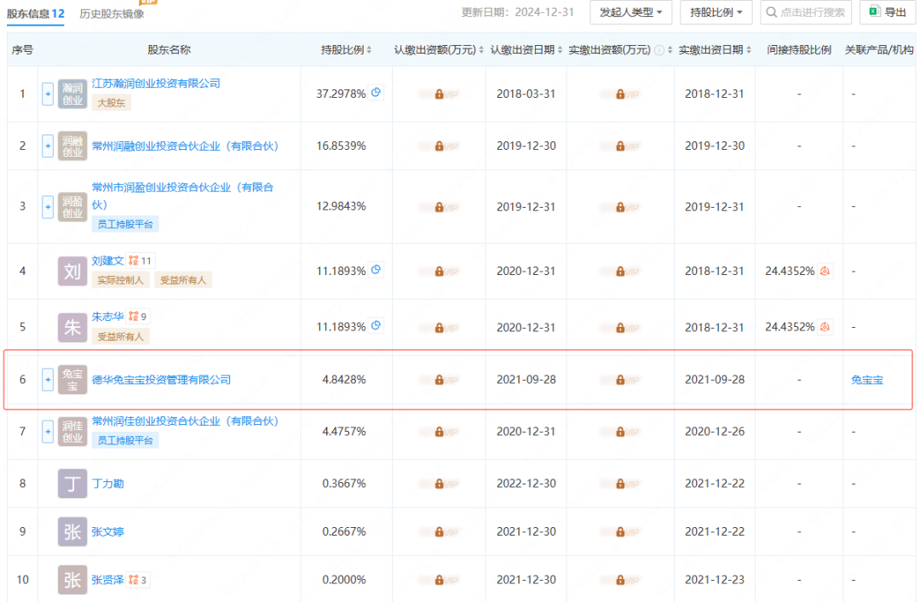920x602 pixels.
Task: Expand row for 江苏瀚润创业投资有限公司
Action: 48,94
